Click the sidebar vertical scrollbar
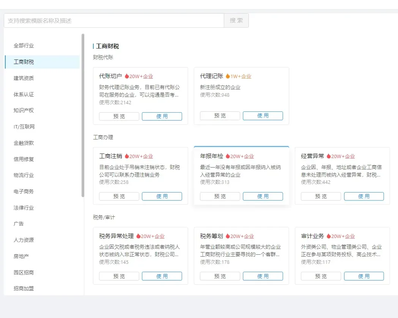The height and width of the screenshot is (318, 398). coord(83,115)
